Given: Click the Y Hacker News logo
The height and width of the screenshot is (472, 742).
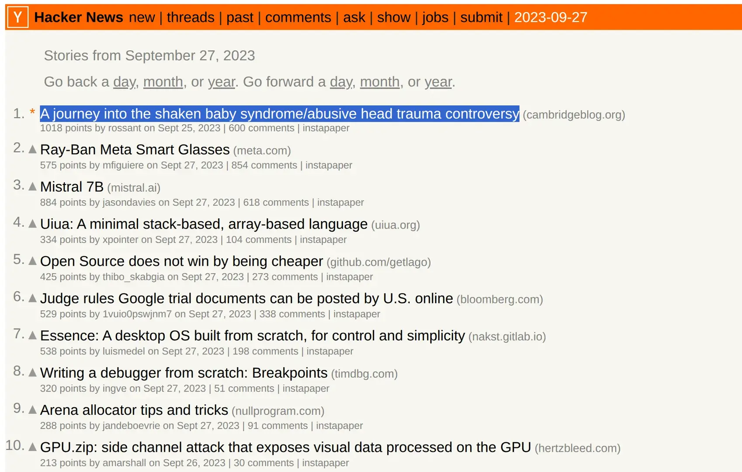Looking at the screenshot, I should [17, 17].
